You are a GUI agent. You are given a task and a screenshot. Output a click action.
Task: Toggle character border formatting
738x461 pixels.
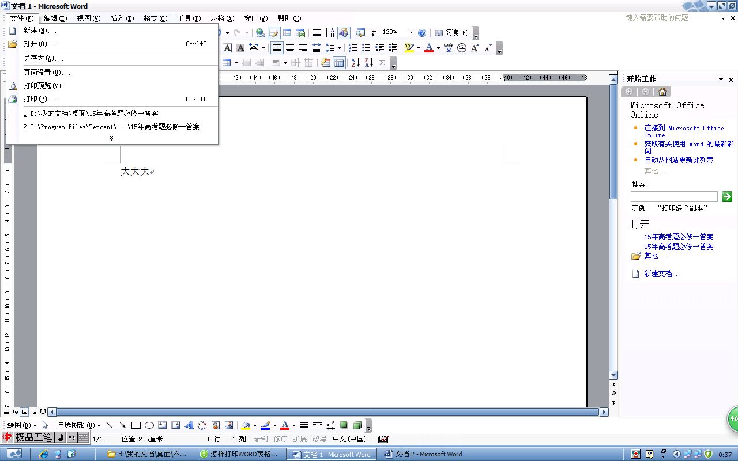227,48
